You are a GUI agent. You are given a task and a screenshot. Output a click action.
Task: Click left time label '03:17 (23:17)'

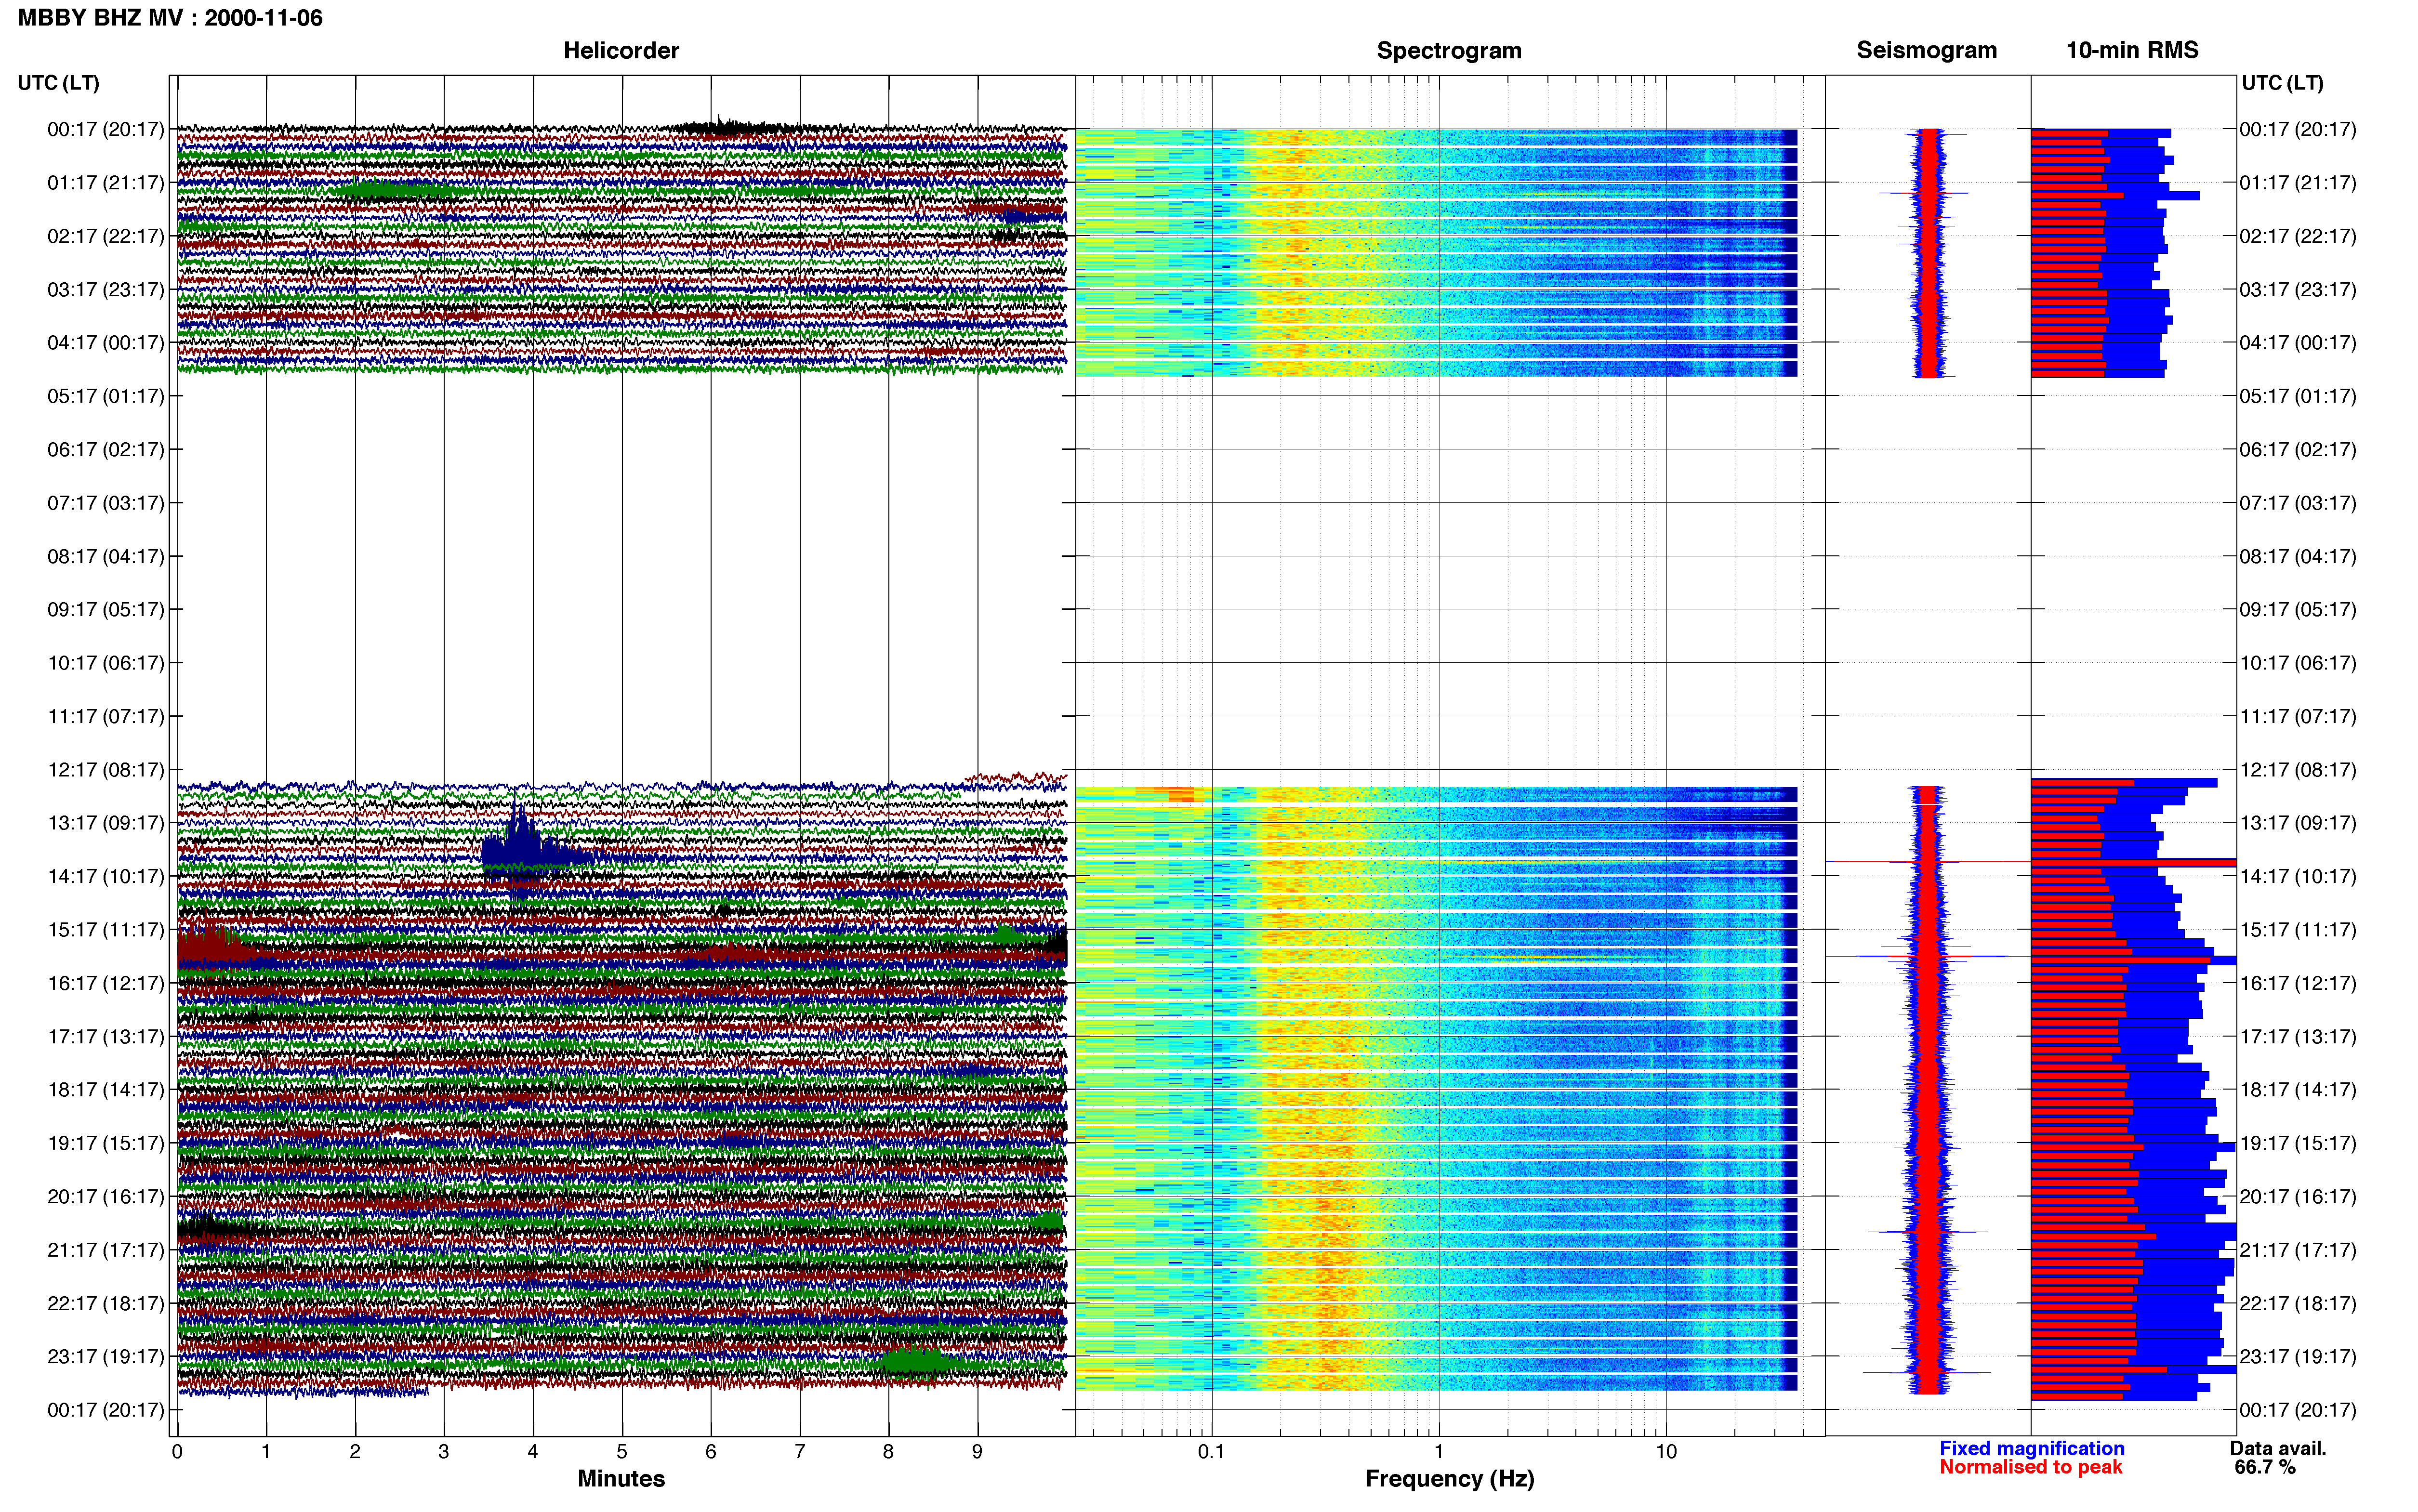(106, 290)
